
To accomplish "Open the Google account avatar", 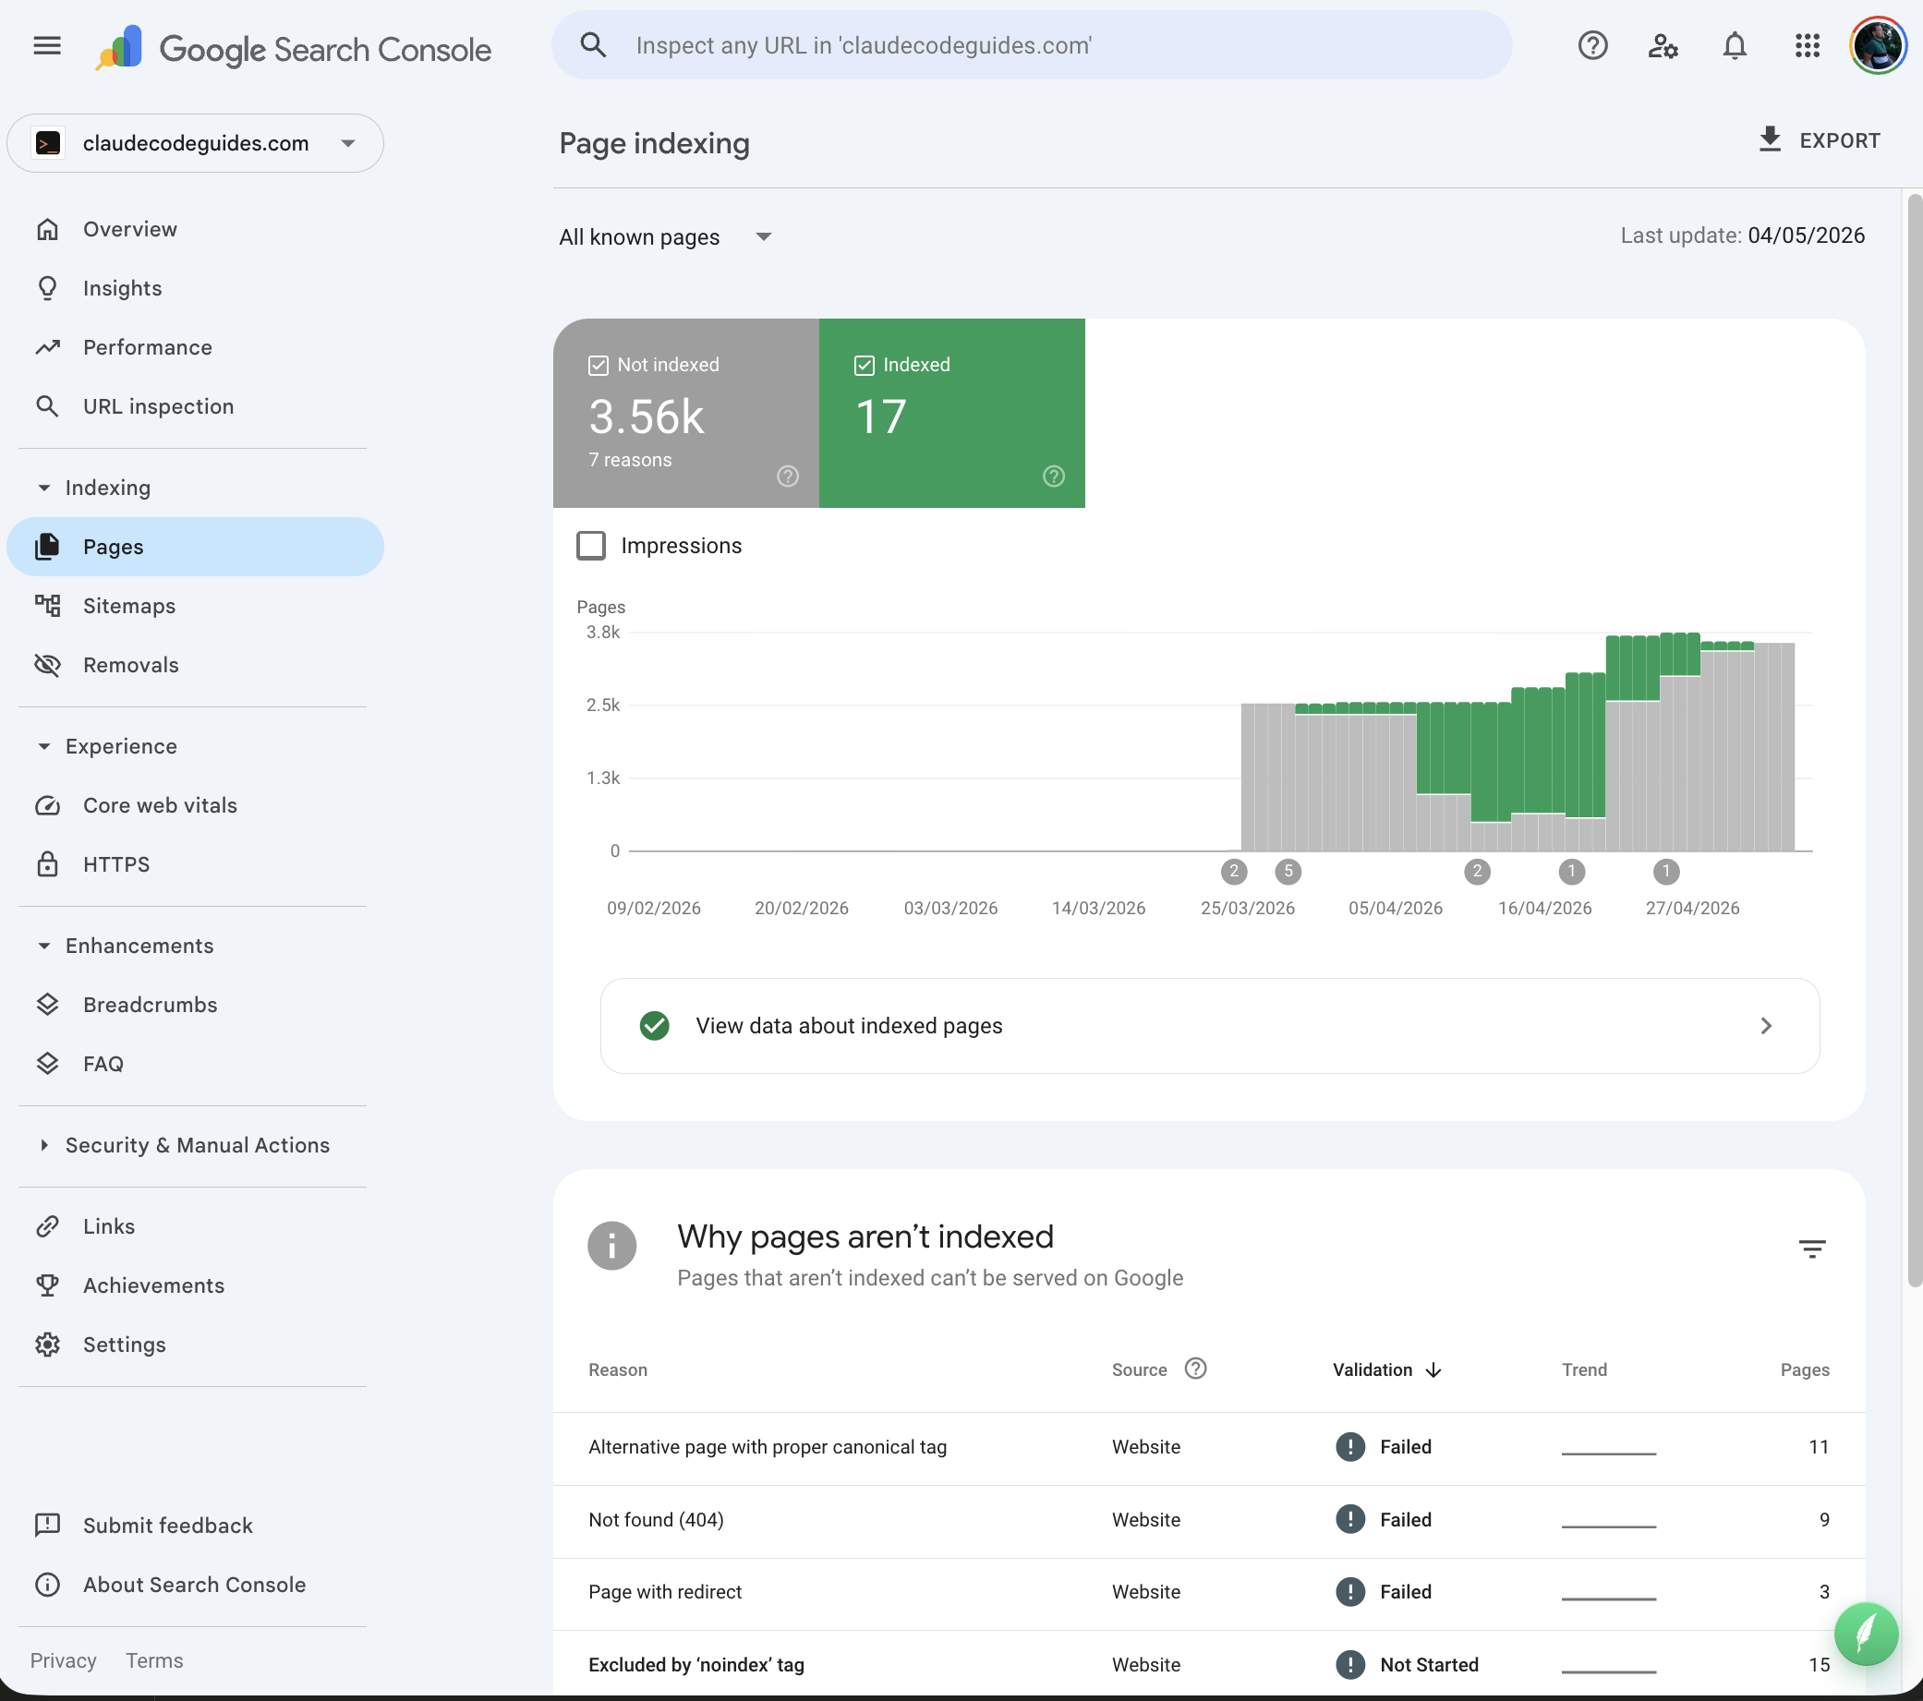I will (x=1878, y=45).
